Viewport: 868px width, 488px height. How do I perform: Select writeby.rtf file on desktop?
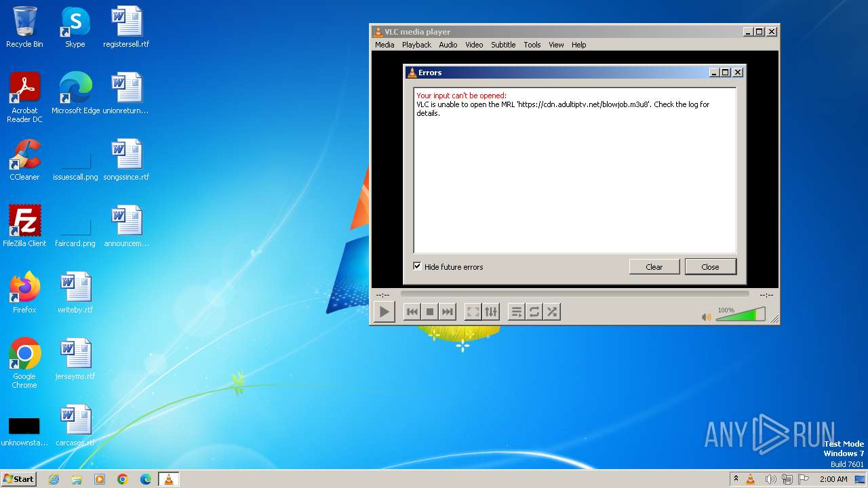click(x=75, y=293)
